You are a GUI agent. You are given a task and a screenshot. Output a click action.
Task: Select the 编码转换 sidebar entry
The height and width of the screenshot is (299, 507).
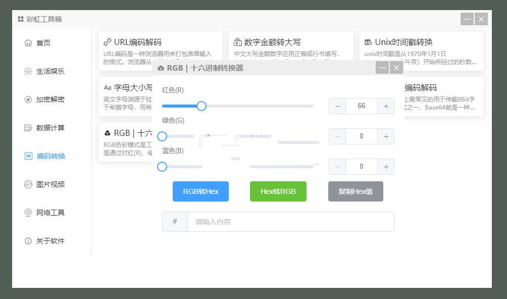pos(50,156)
